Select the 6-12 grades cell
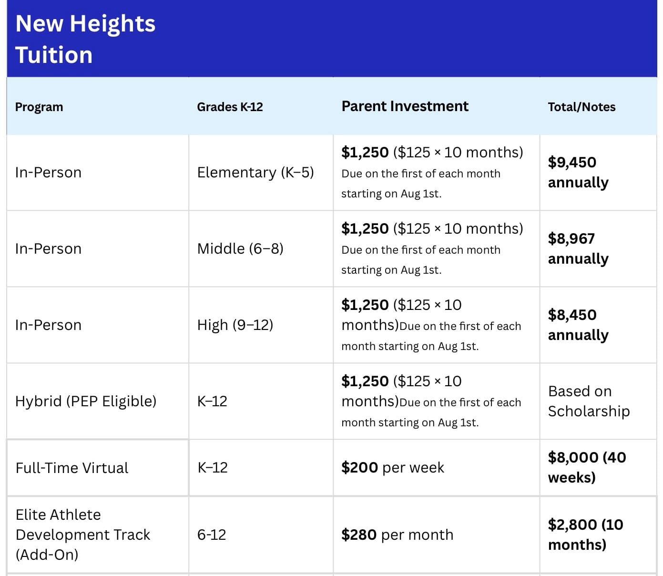The width and height of the screenshot is (663, 576). point(212,535)
